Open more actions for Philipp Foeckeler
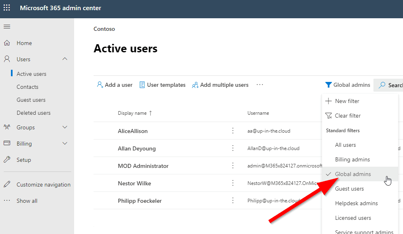 click(x=233, y=200)
